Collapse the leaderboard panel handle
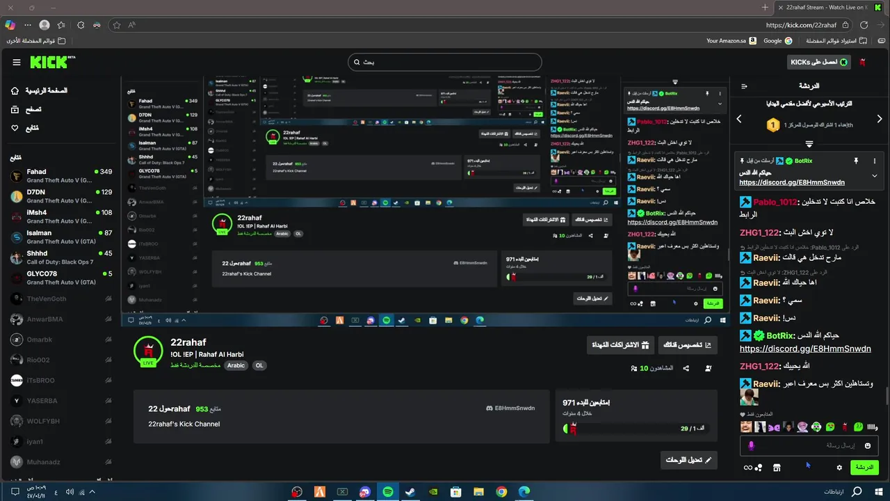The image size is (890, 501). point(809,144)
